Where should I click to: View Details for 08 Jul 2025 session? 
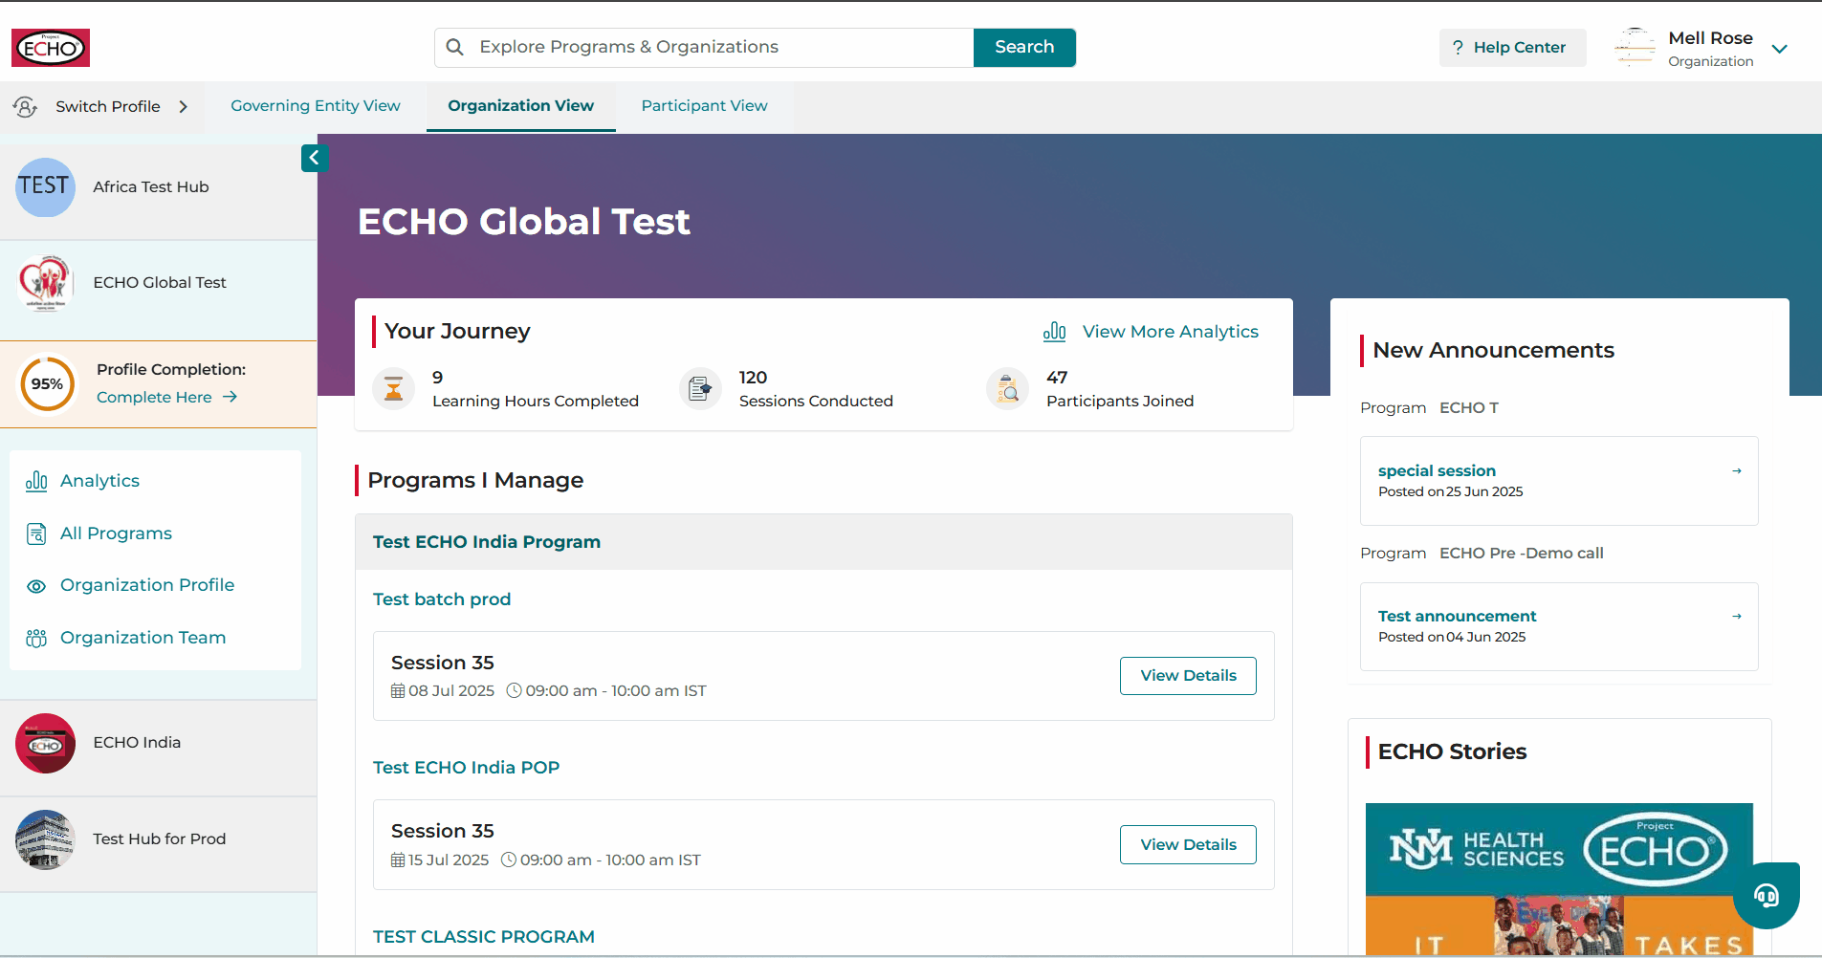click(x=1188, y=676)
